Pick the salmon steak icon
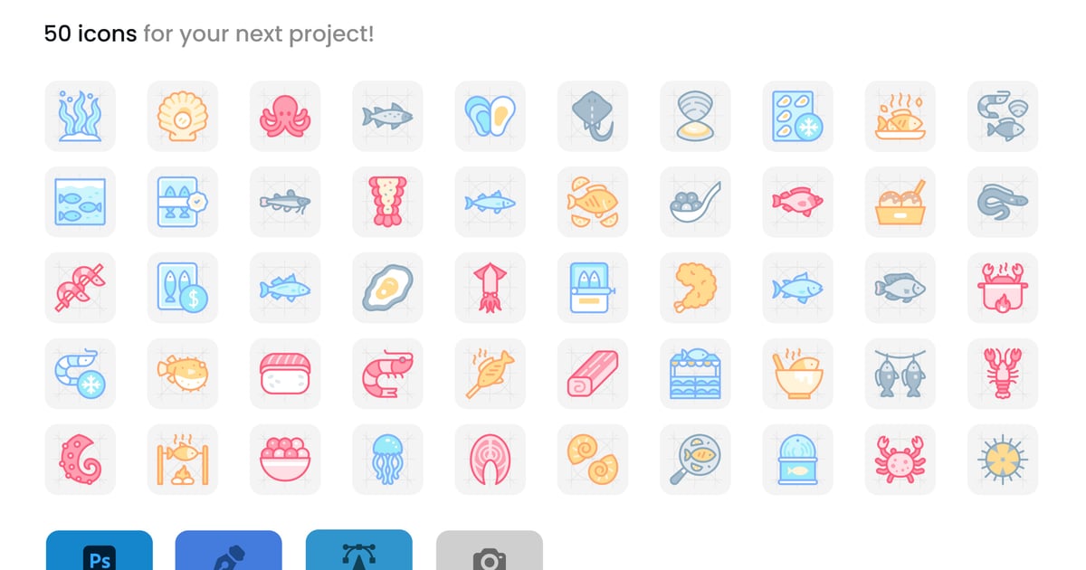Viewport: 1086px width, 570px height. pyautogui.click(x=490, y=460)
